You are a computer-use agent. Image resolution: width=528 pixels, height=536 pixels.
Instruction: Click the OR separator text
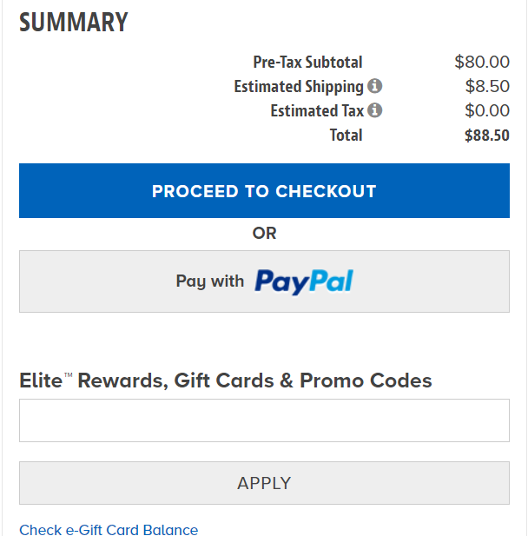point(264,234)
